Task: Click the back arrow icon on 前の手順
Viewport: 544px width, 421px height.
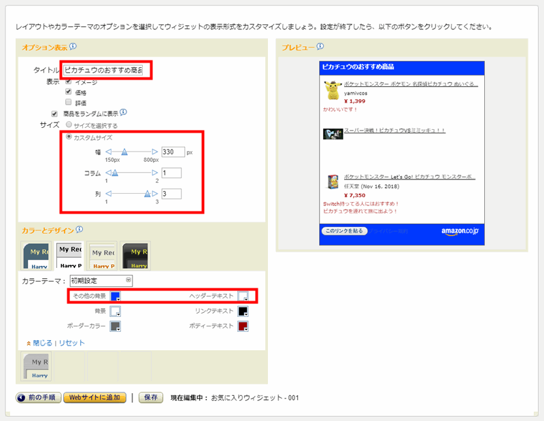Action: [x=21, y=397]
